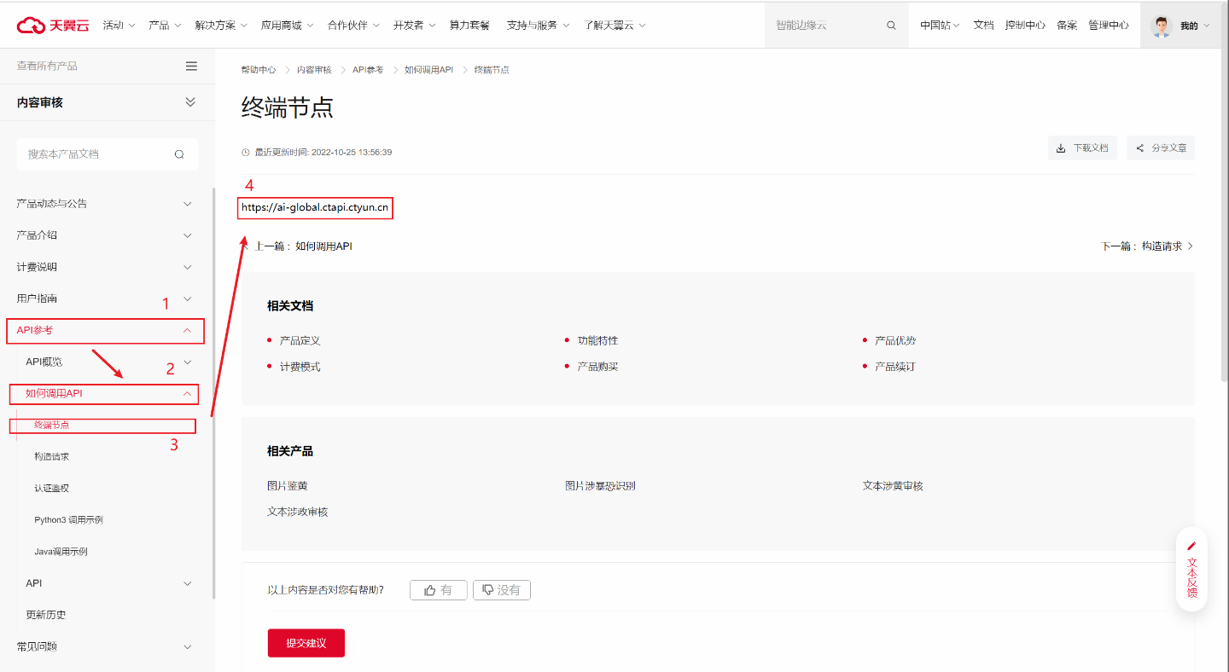Image resolution: width=1229 pixels, height=672 pixels.
Task: Click the 提交建议 button
Action: tap(306, 643)
